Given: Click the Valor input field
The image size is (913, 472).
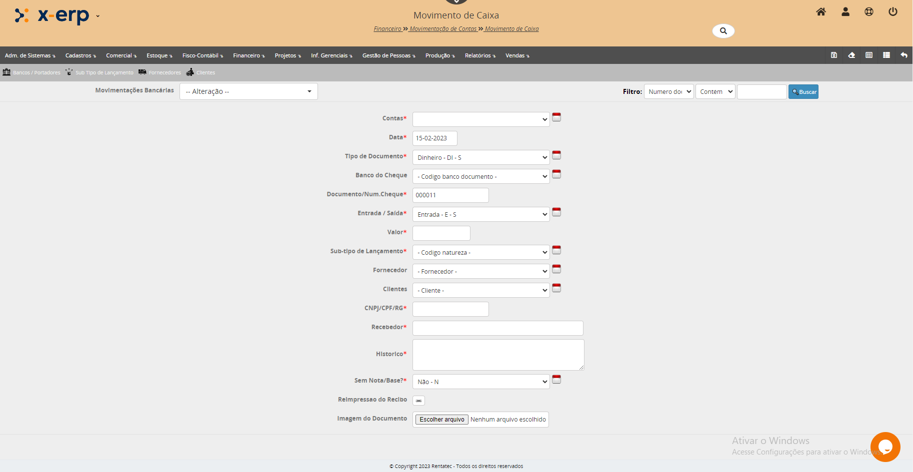Looking at the screenshot, I should tap(441, 233).
